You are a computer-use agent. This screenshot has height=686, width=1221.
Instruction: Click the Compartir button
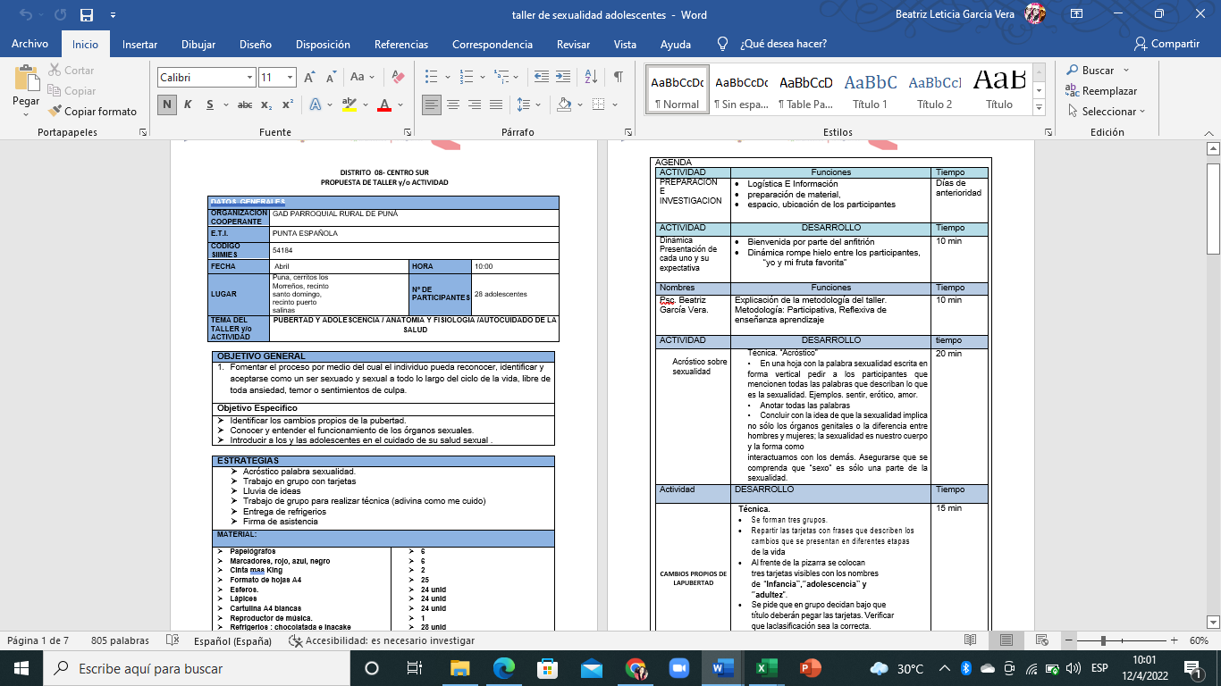[x=1166, y=44]
